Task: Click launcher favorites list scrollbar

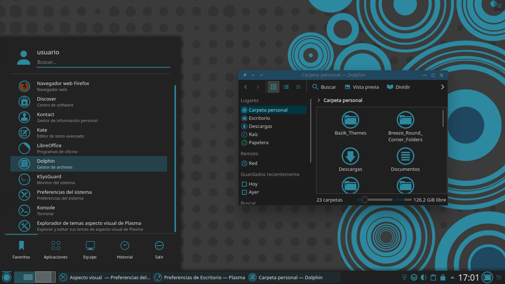Action: click(x=175, y=158)
